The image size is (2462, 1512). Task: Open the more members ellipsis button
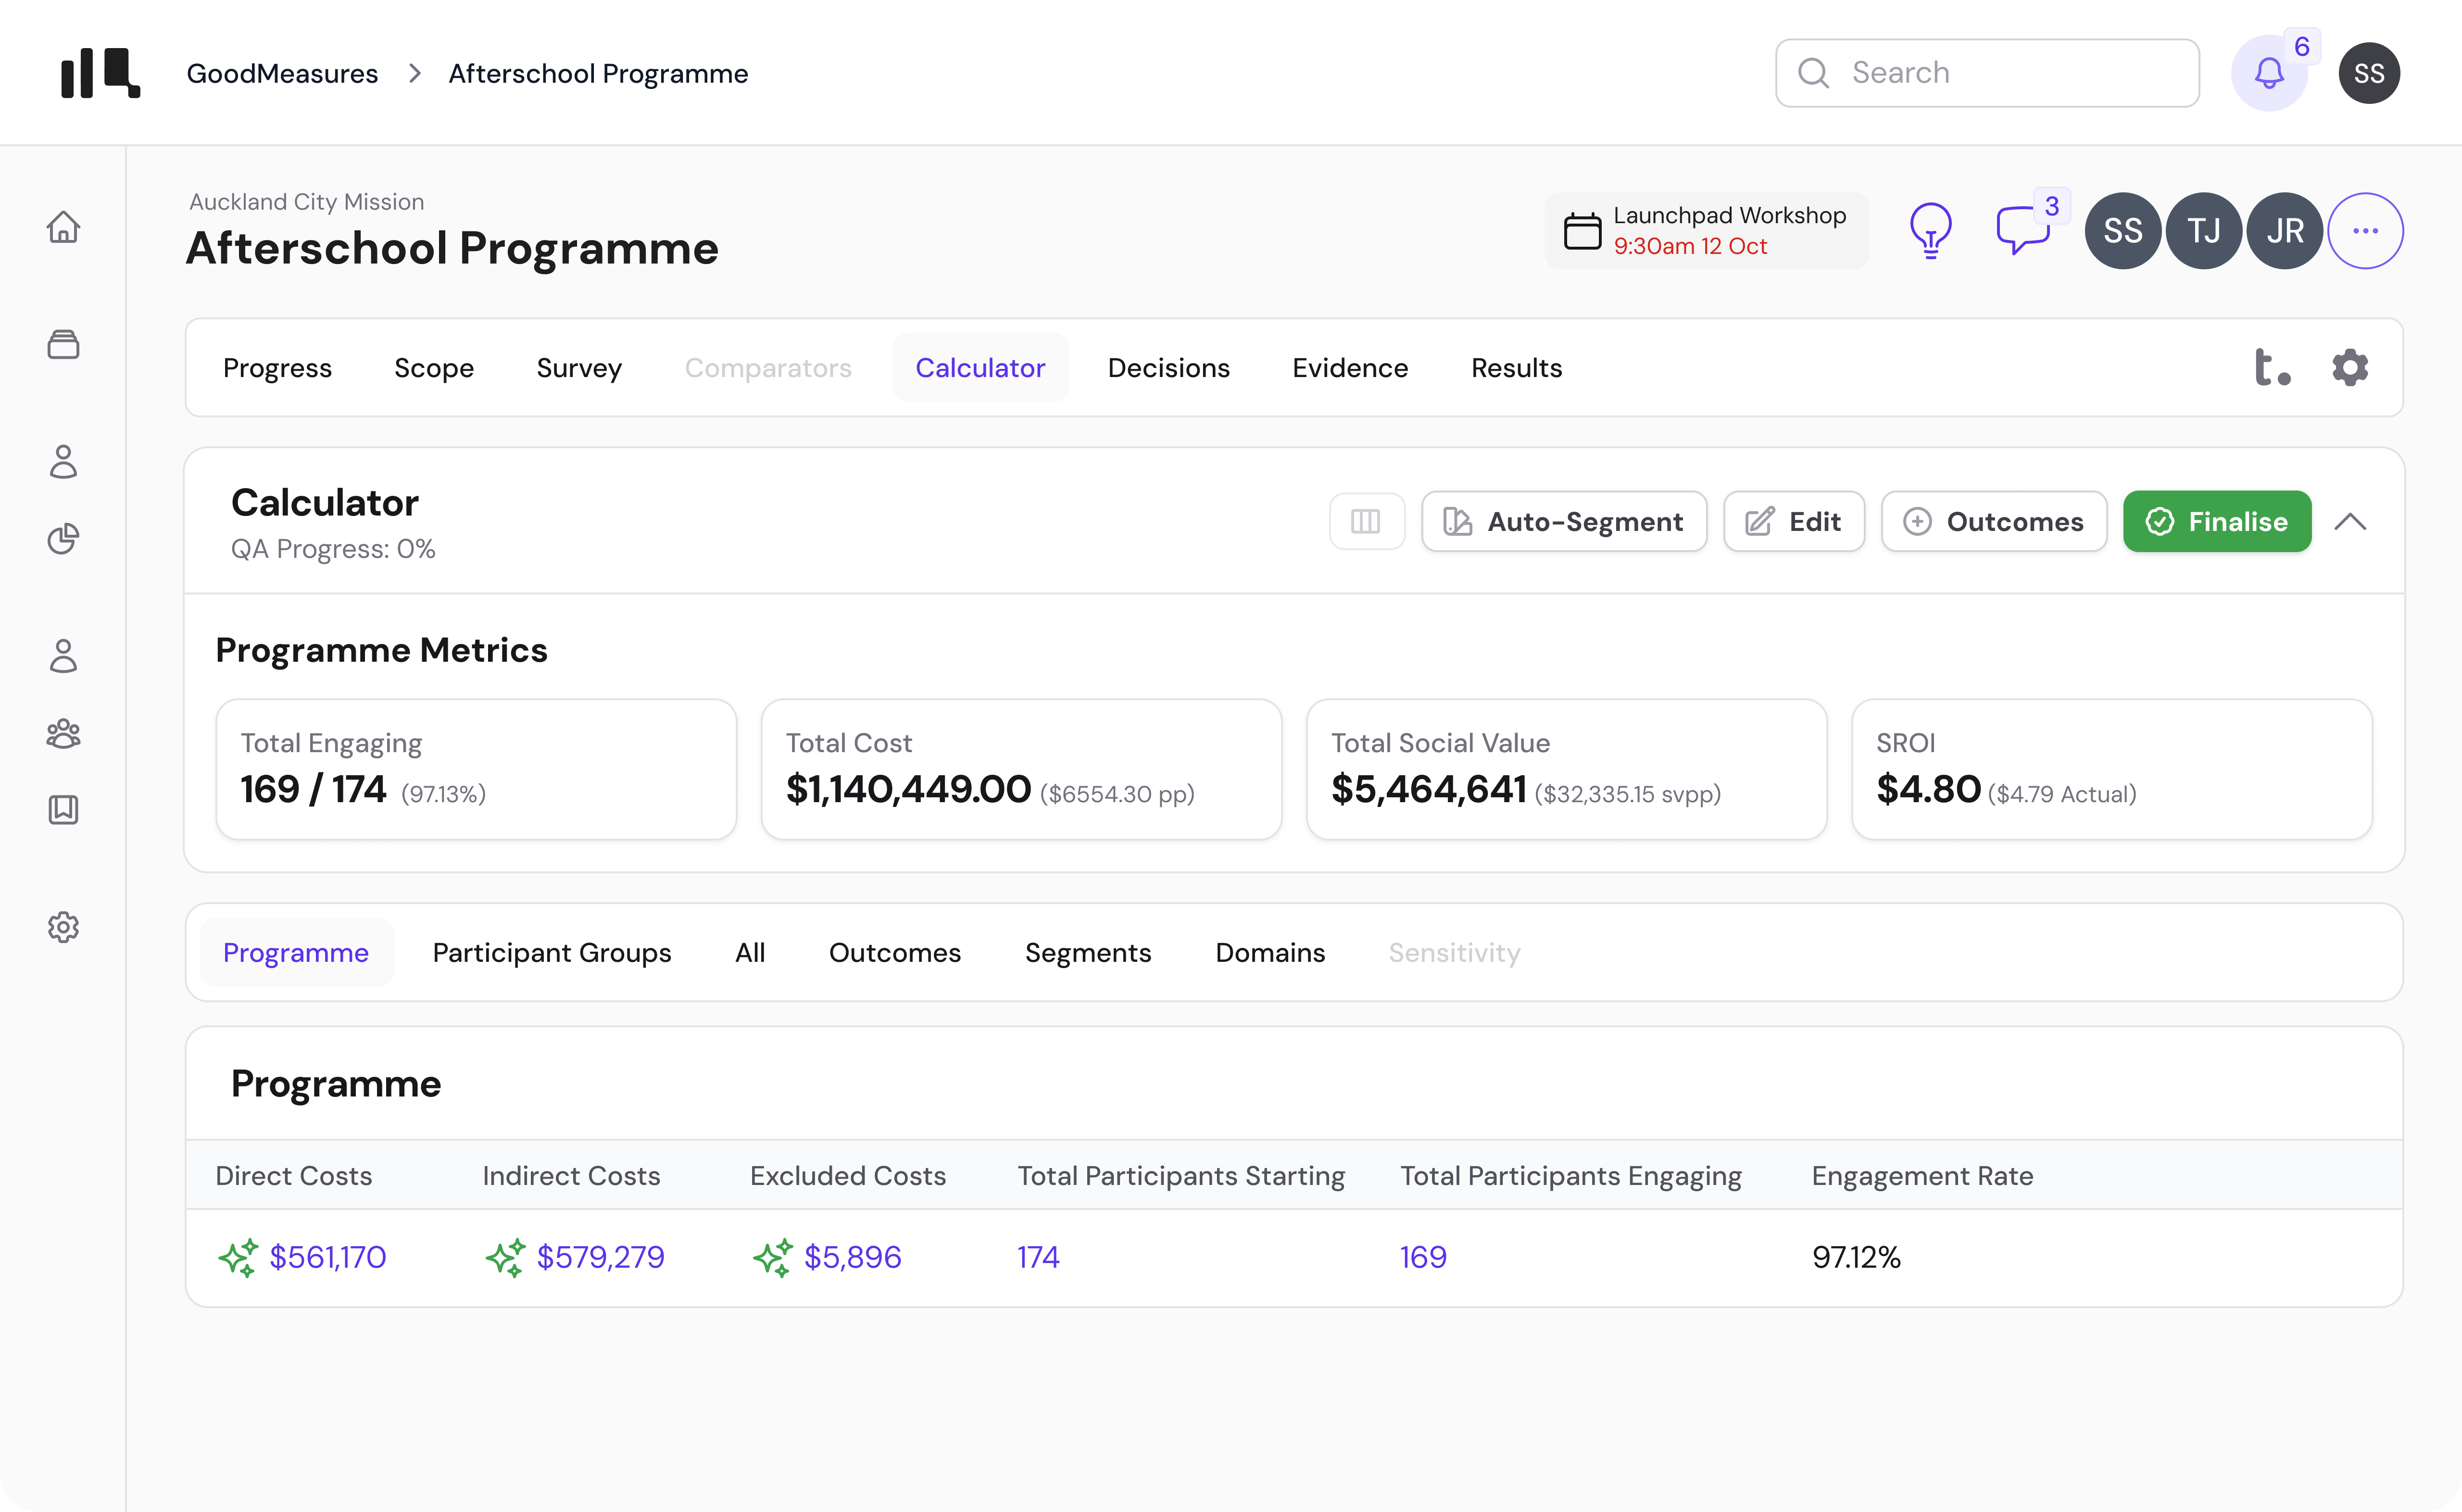coord(2365,231)
